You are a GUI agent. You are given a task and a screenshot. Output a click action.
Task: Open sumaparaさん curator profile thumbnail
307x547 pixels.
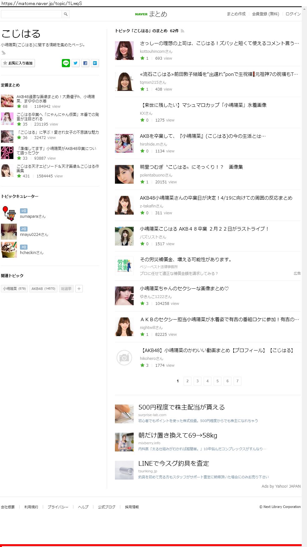coord(9,213)
